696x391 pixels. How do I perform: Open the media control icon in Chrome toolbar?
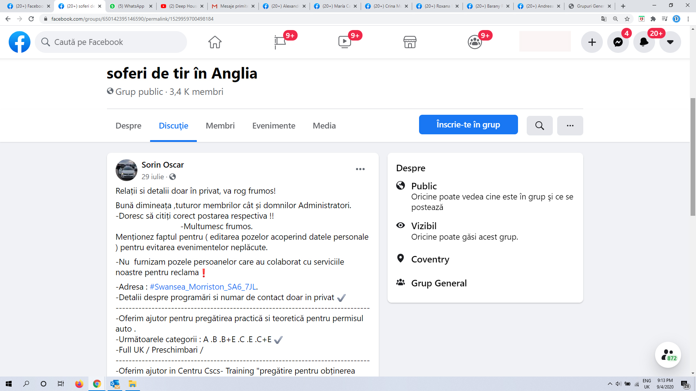pyautogui.click(x=665, y=19)
